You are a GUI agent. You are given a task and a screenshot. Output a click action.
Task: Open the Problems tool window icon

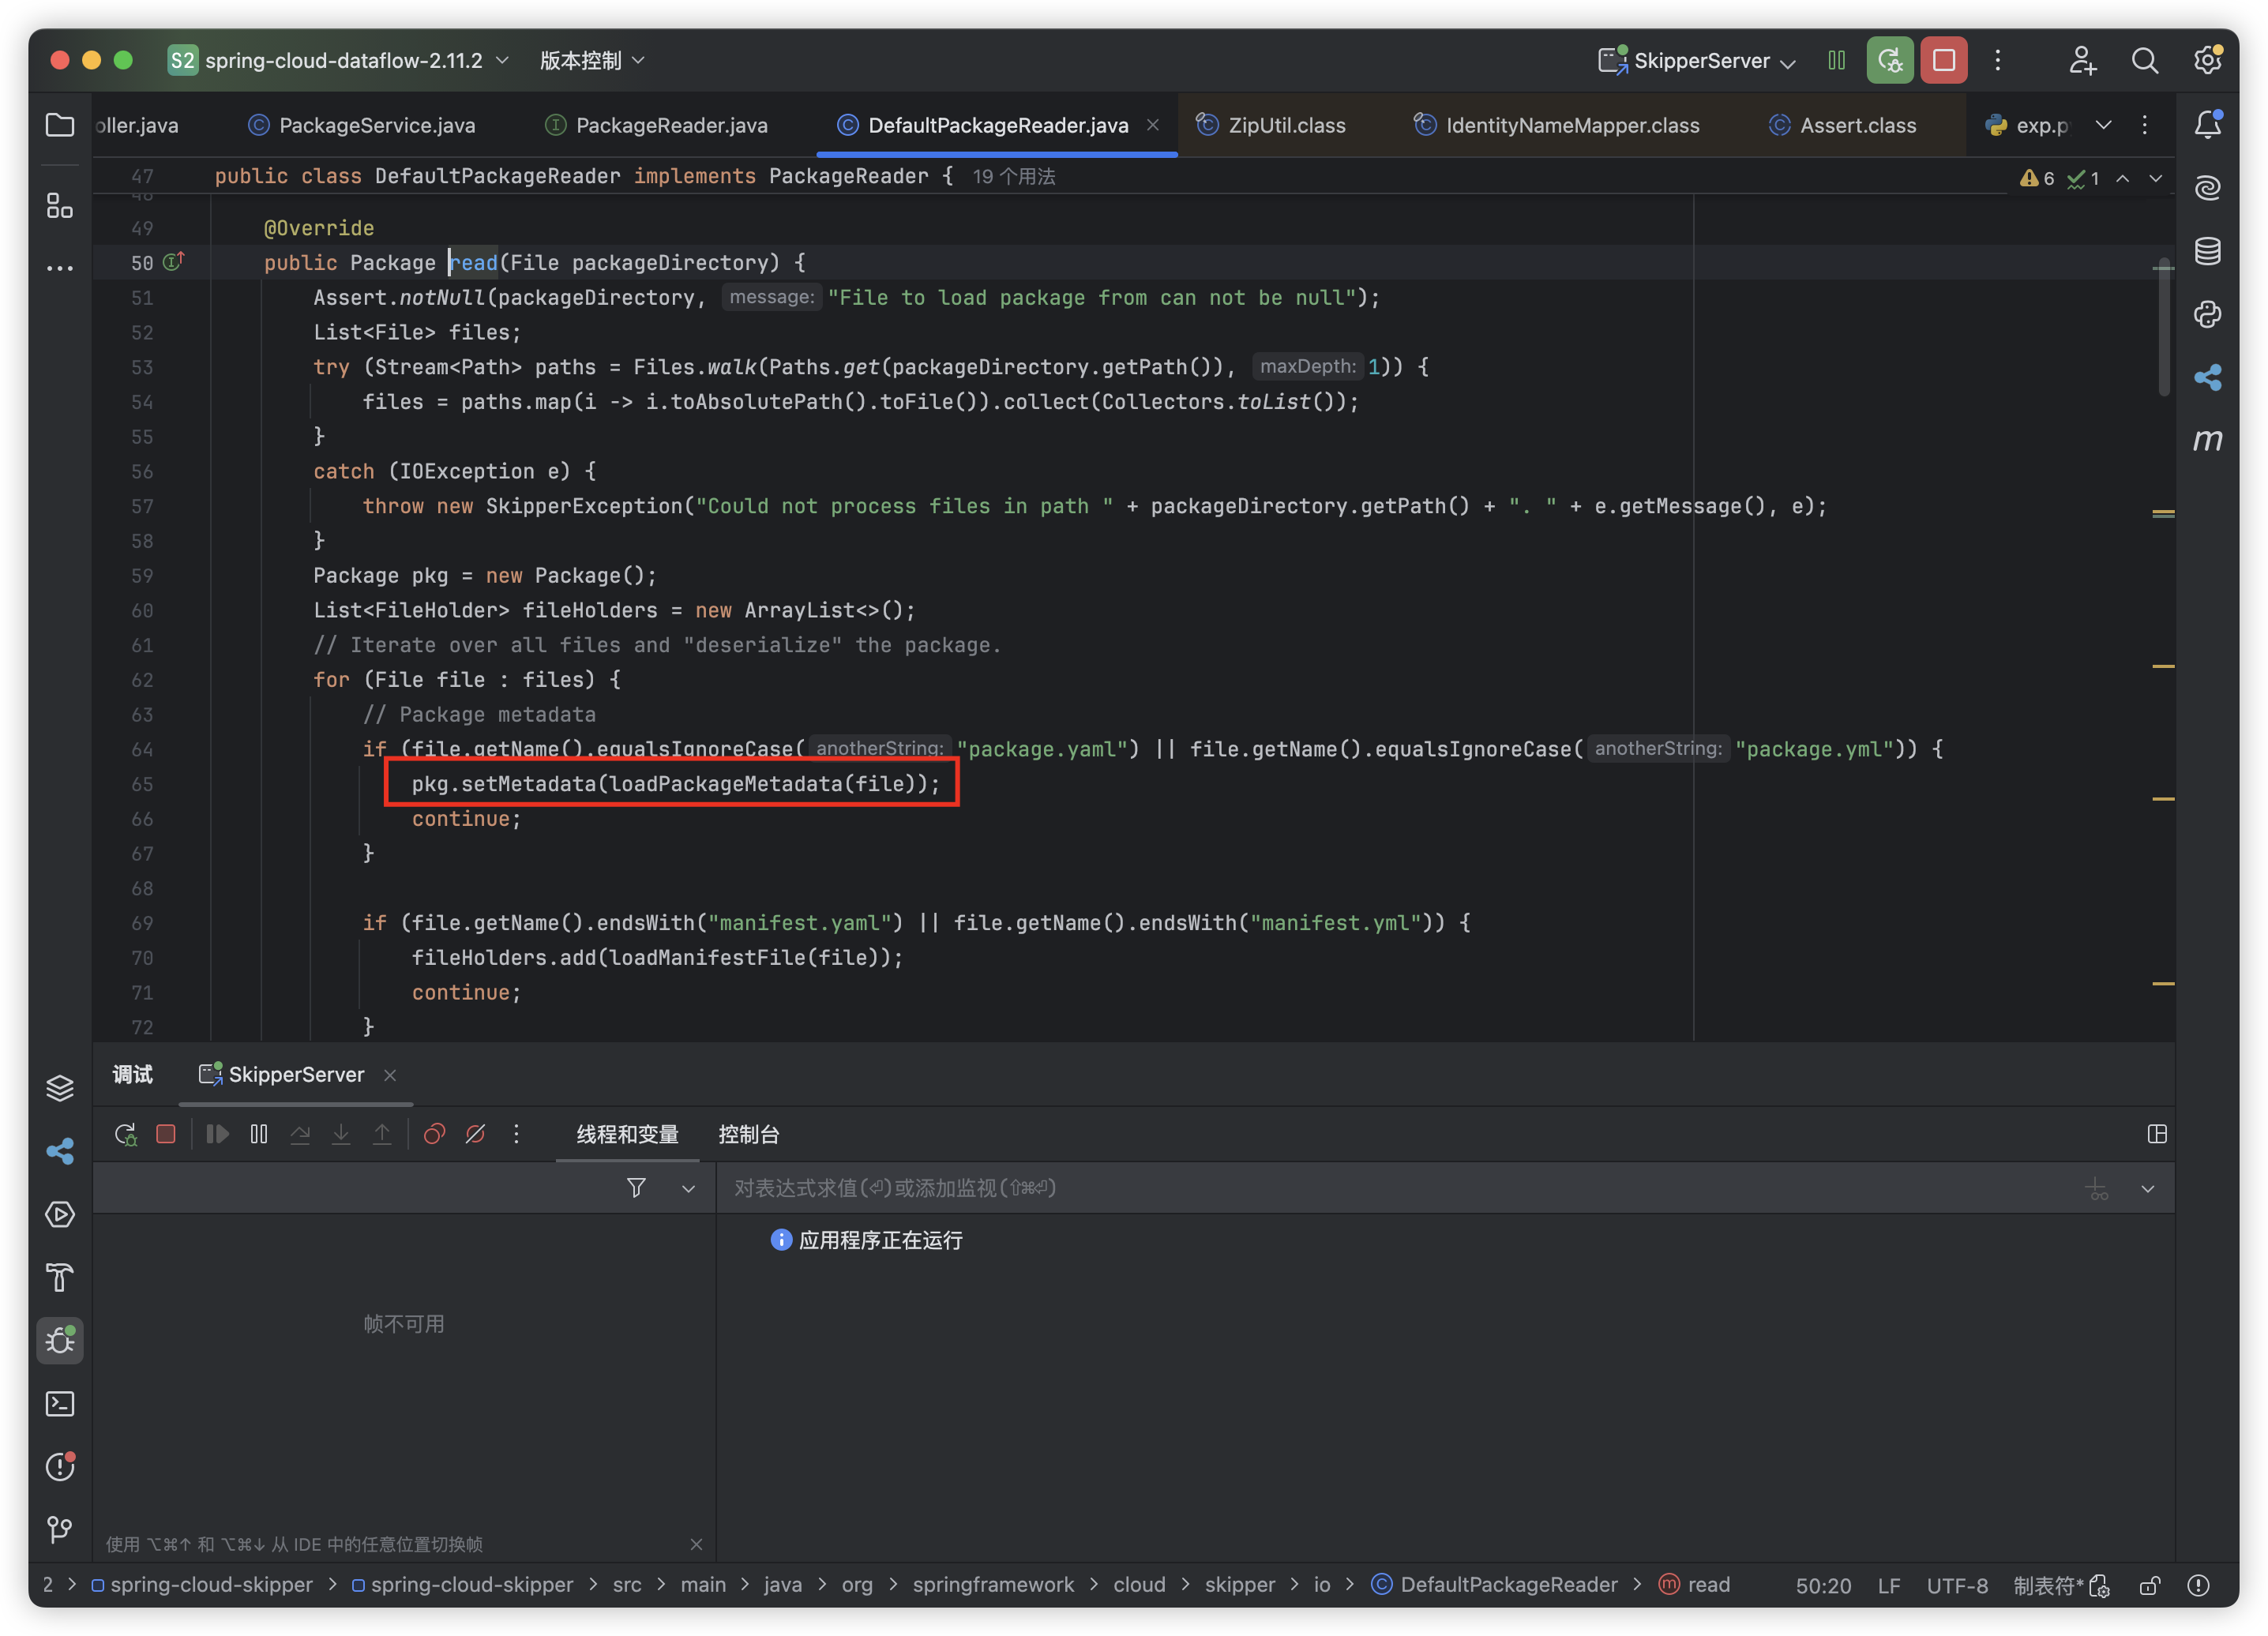pos(60,1466)
